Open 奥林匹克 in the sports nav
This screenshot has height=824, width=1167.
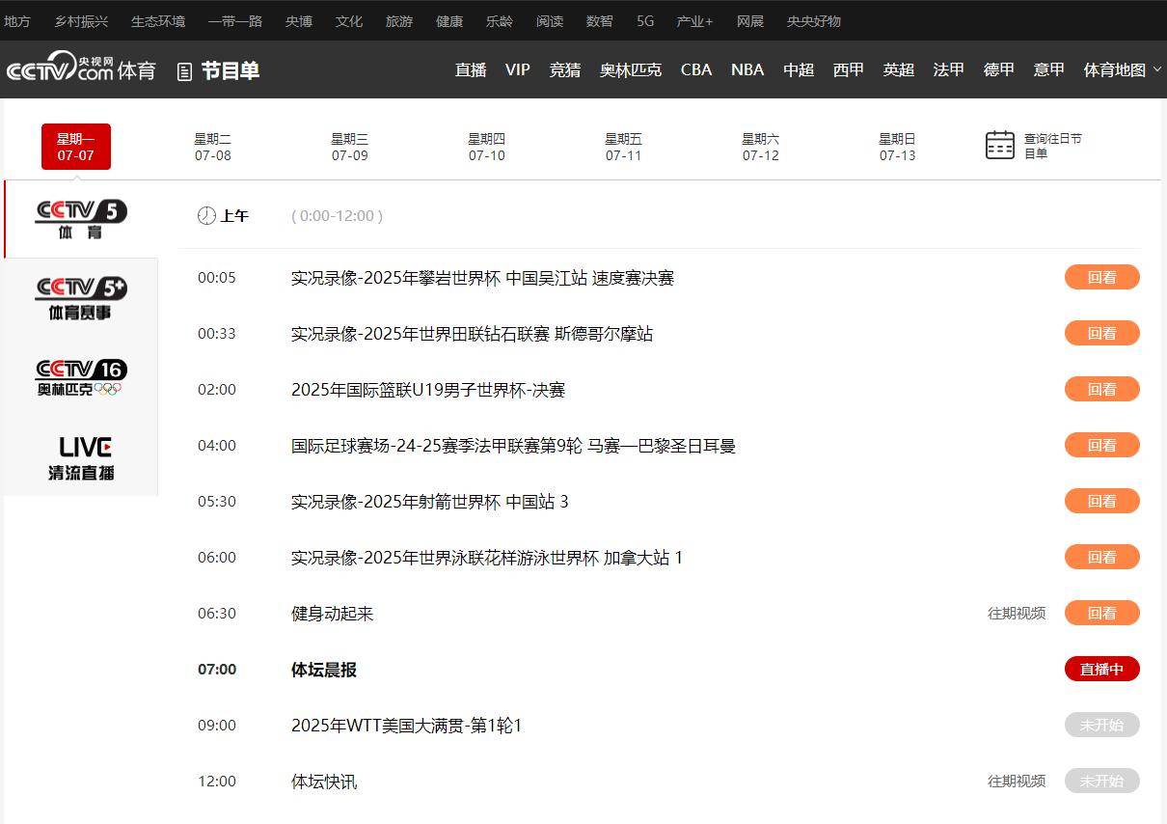pos(631,69)
